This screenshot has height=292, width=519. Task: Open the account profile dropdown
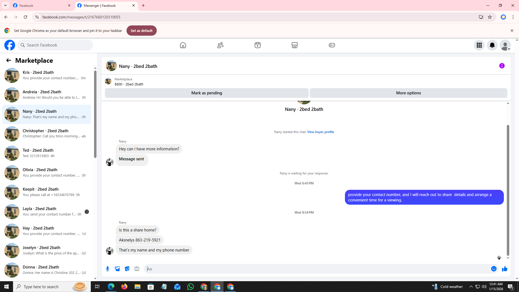[x=505, y=45]
